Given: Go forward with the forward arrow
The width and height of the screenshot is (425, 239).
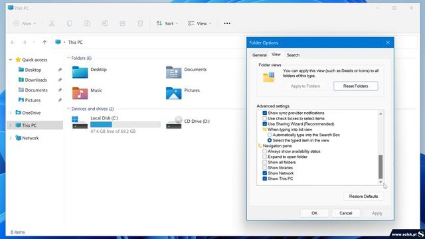Looking at the screenshot, I should (24, 42).
